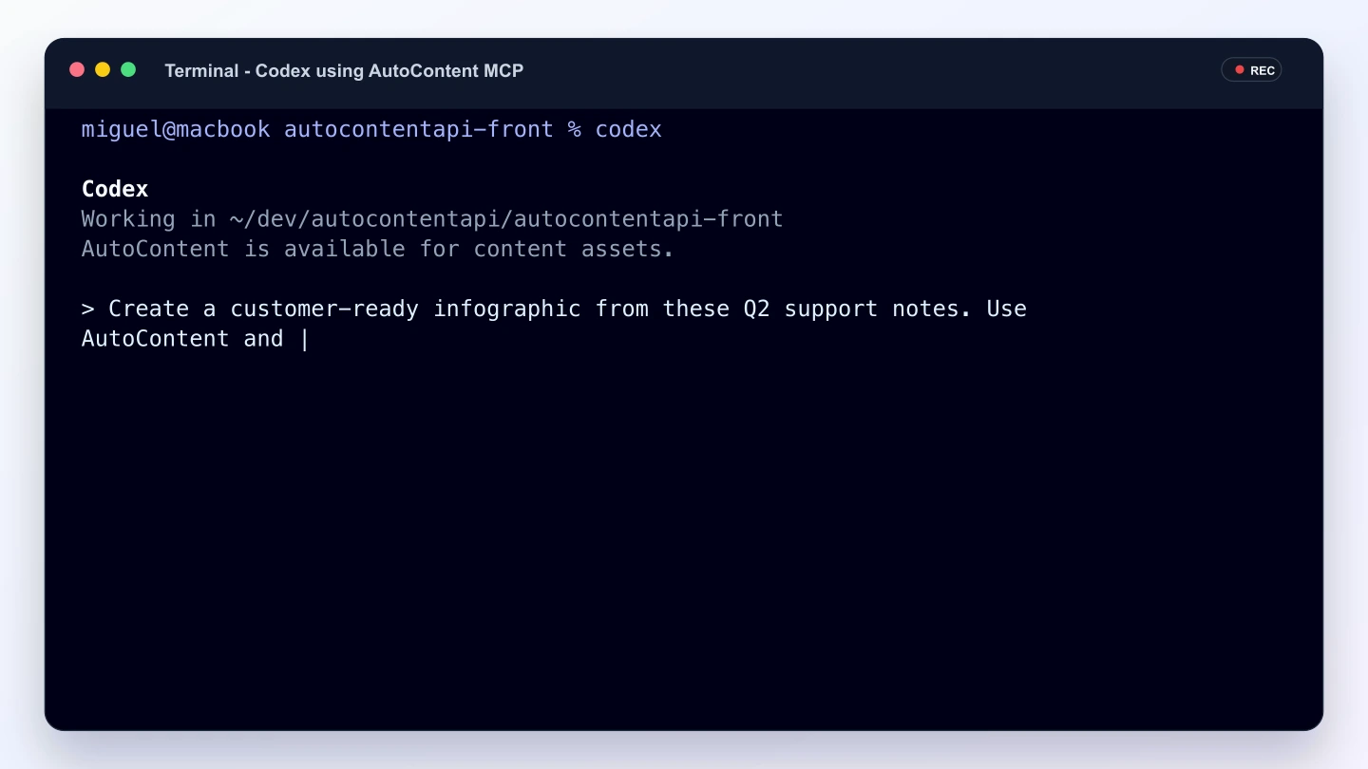The height and width of the screenshot is (769, 1368).
Task: Click the working directory path line
Action: click(432, 219)
